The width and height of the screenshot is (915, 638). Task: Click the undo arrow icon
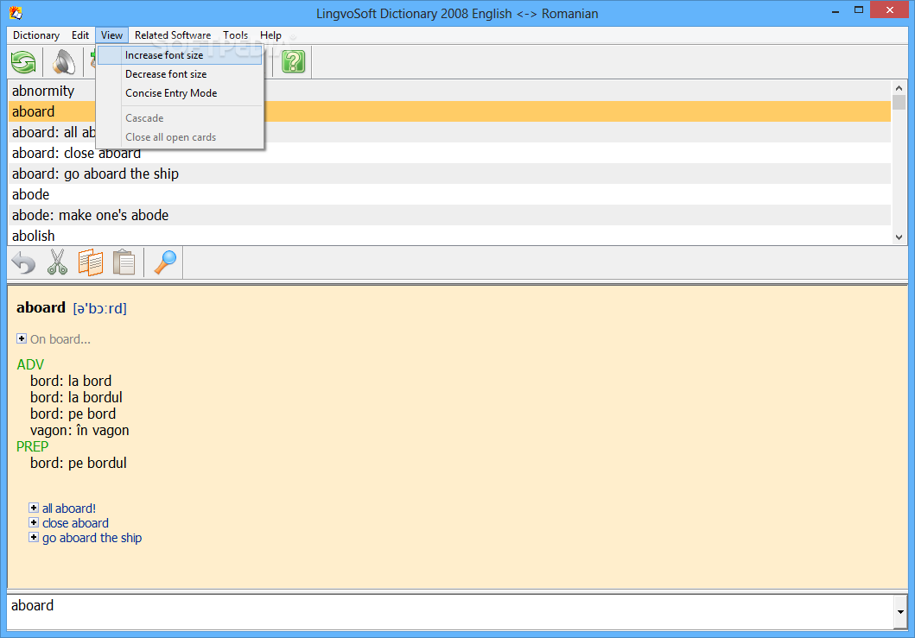pos(23,262)
